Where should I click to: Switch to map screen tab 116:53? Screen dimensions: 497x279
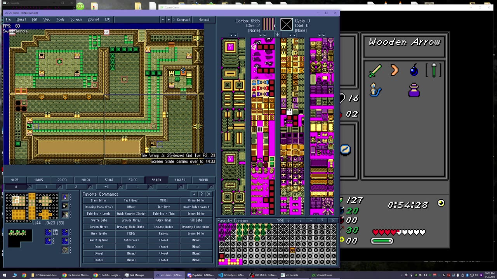click(x=180, y=180)
